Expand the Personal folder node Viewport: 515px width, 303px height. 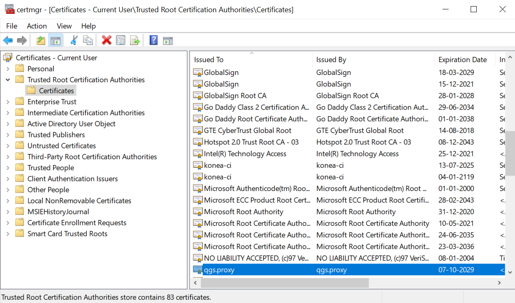pyautogui.click(x=8, y=69)
